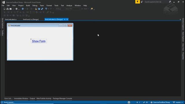Open the document tabs overflow dropdown
This screenshot has width=185, height=104.
[180, 19]
